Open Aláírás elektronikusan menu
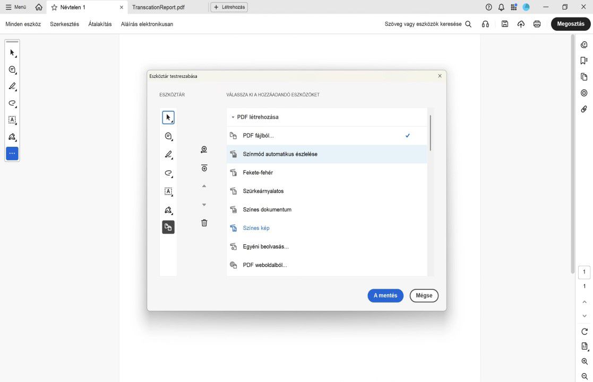The width and height of the screenshot is (593, 382). pos(147,24)
